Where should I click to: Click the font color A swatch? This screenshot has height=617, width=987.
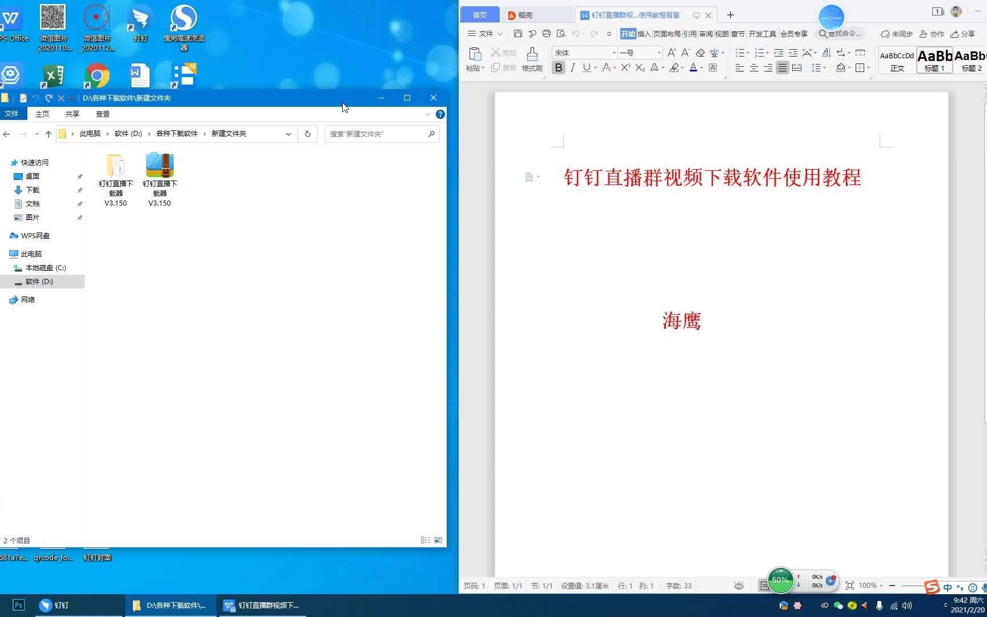tap(693, 68)
